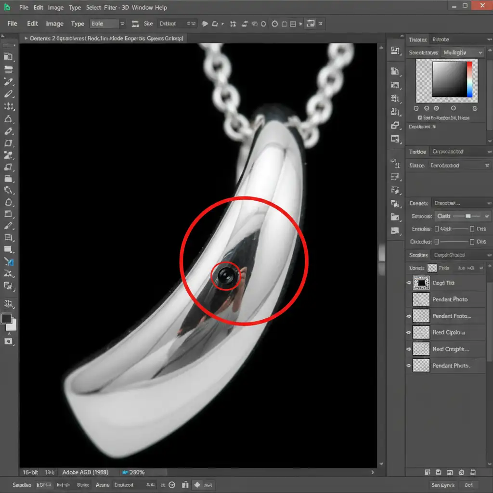
Task: Click the first icon in layers panel footer
Action: tap(427, 472)
